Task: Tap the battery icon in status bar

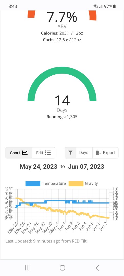Action: pos(114,6)
